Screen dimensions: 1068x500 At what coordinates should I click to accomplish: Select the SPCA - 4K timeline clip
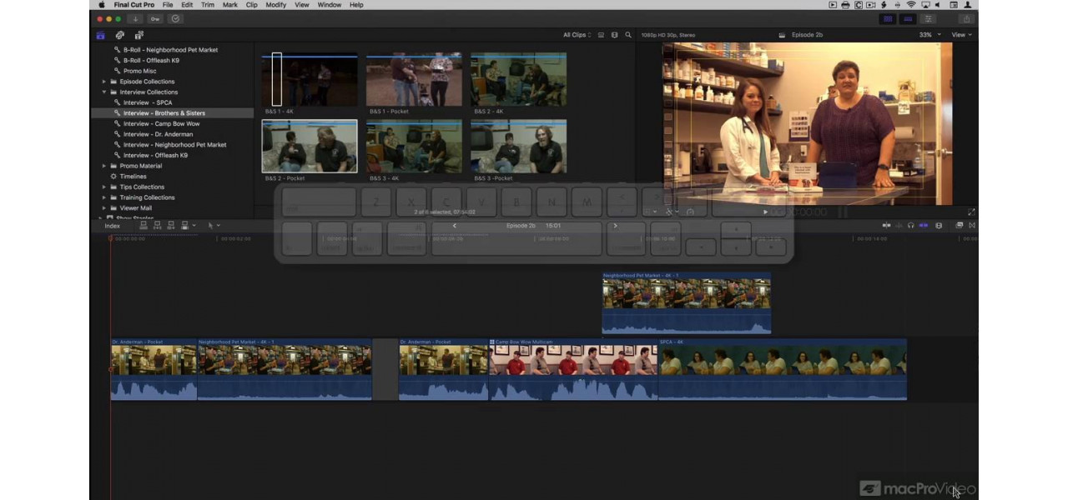[783, 369]
